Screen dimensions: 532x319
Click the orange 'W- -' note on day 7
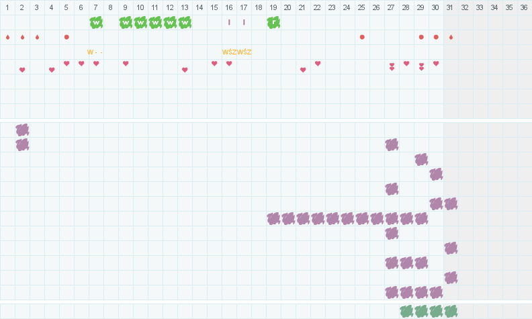95,52
